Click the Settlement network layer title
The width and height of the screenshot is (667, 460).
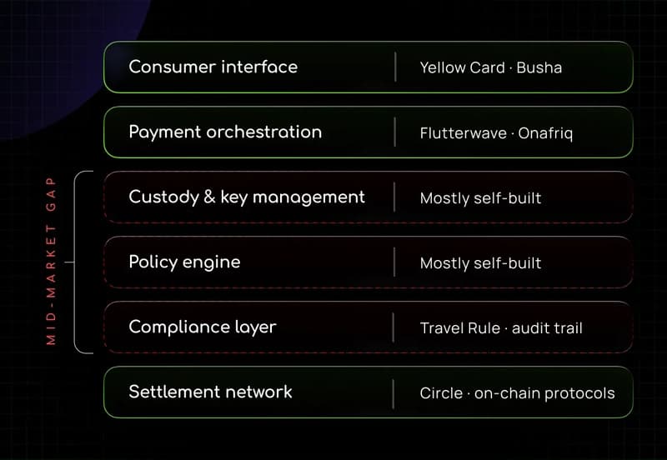(211, 392)
